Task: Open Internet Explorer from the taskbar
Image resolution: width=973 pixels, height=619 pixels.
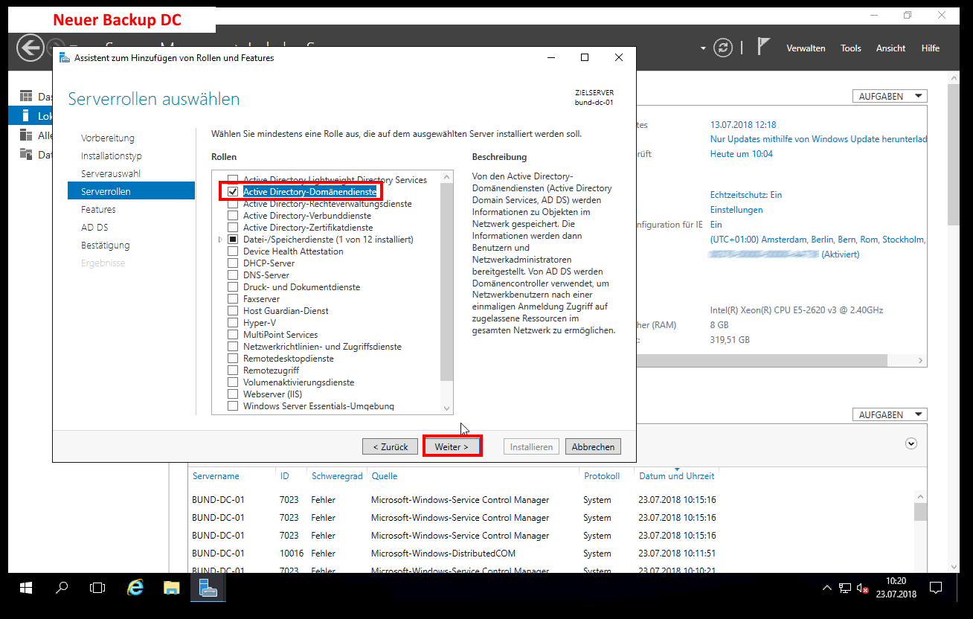Action: pos(135,587)
